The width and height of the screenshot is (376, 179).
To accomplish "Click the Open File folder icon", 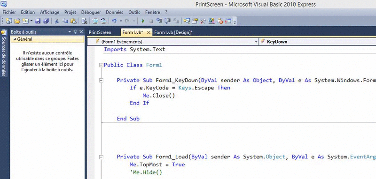I will pyautogui.click(x=17, y=21).
